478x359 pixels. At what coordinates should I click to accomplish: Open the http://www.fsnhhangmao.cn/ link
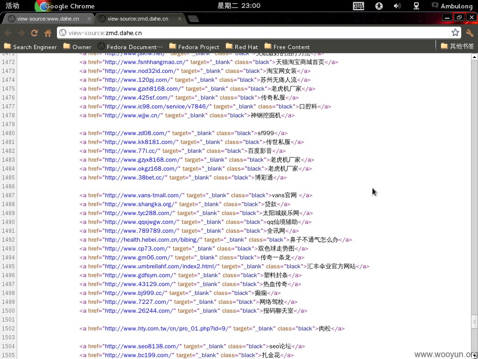click(146, 62)
